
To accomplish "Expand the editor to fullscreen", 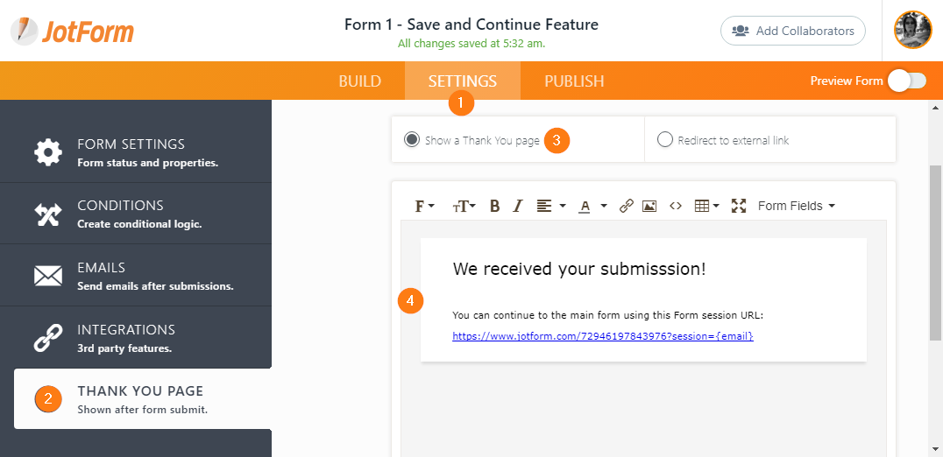I will tap(739, 206).
